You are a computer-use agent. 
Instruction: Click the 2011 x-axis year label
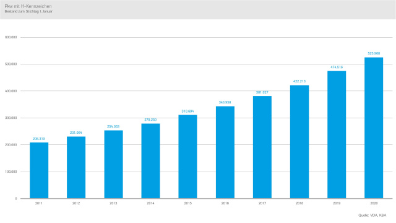(x=39, y=203)
